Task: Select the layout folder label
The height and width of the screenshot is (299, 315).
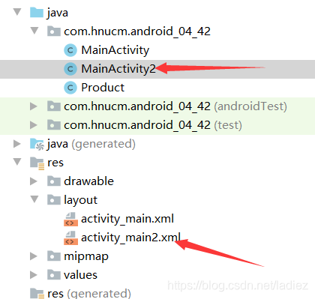Action: pyautogui.click(x=80, y=200)
